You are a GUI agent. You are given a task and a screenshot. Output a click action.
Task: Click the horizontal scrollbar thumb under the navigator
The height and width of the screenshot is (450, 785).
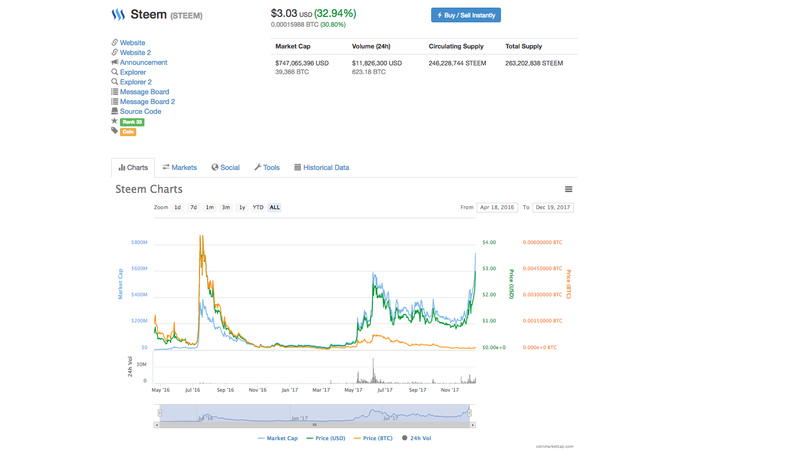tap(315, 424)
